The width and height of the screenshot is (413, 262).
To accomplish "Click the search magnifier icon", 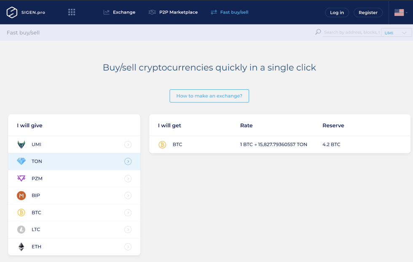I will pos(318,32).
